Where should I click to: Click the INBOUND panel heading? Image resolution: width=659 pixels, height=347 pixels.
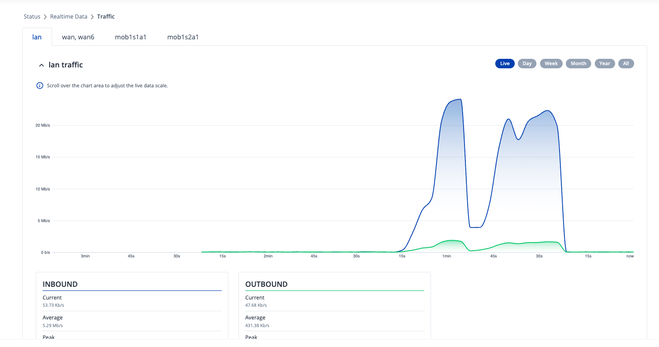60,285
